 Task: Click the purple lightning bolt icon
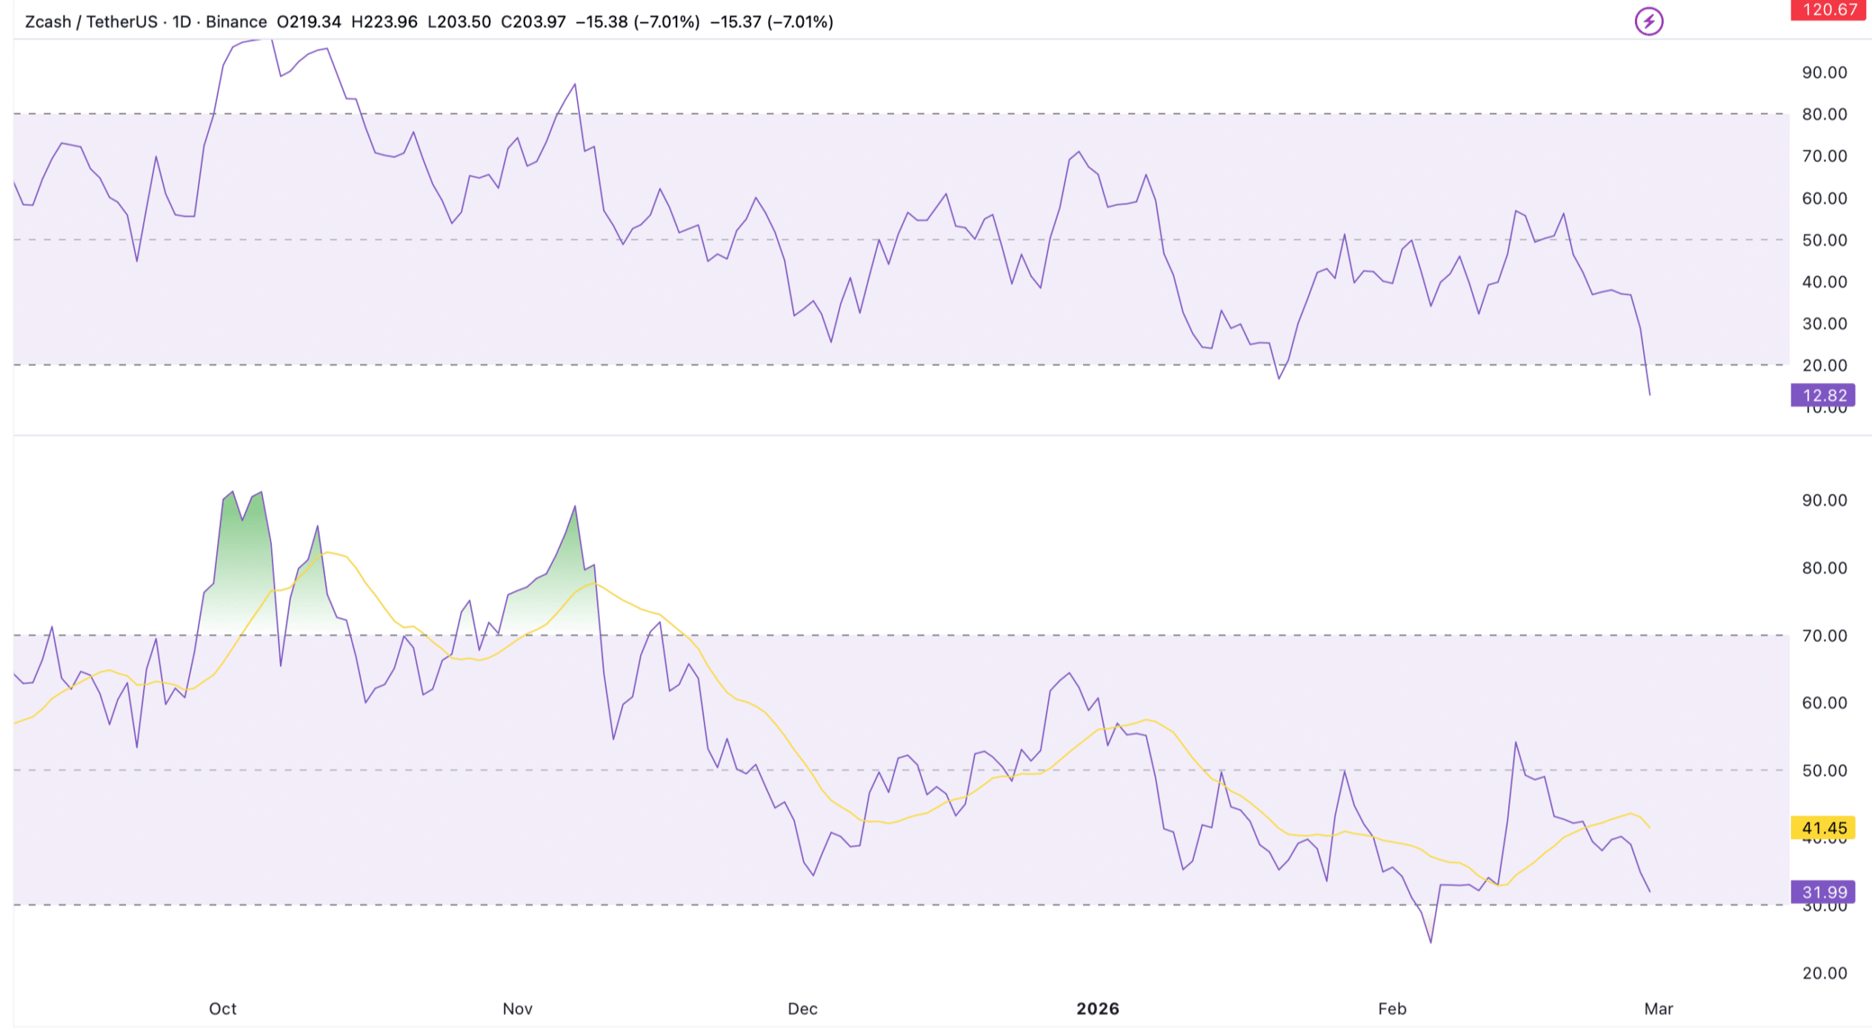[x=1648, y=21]
